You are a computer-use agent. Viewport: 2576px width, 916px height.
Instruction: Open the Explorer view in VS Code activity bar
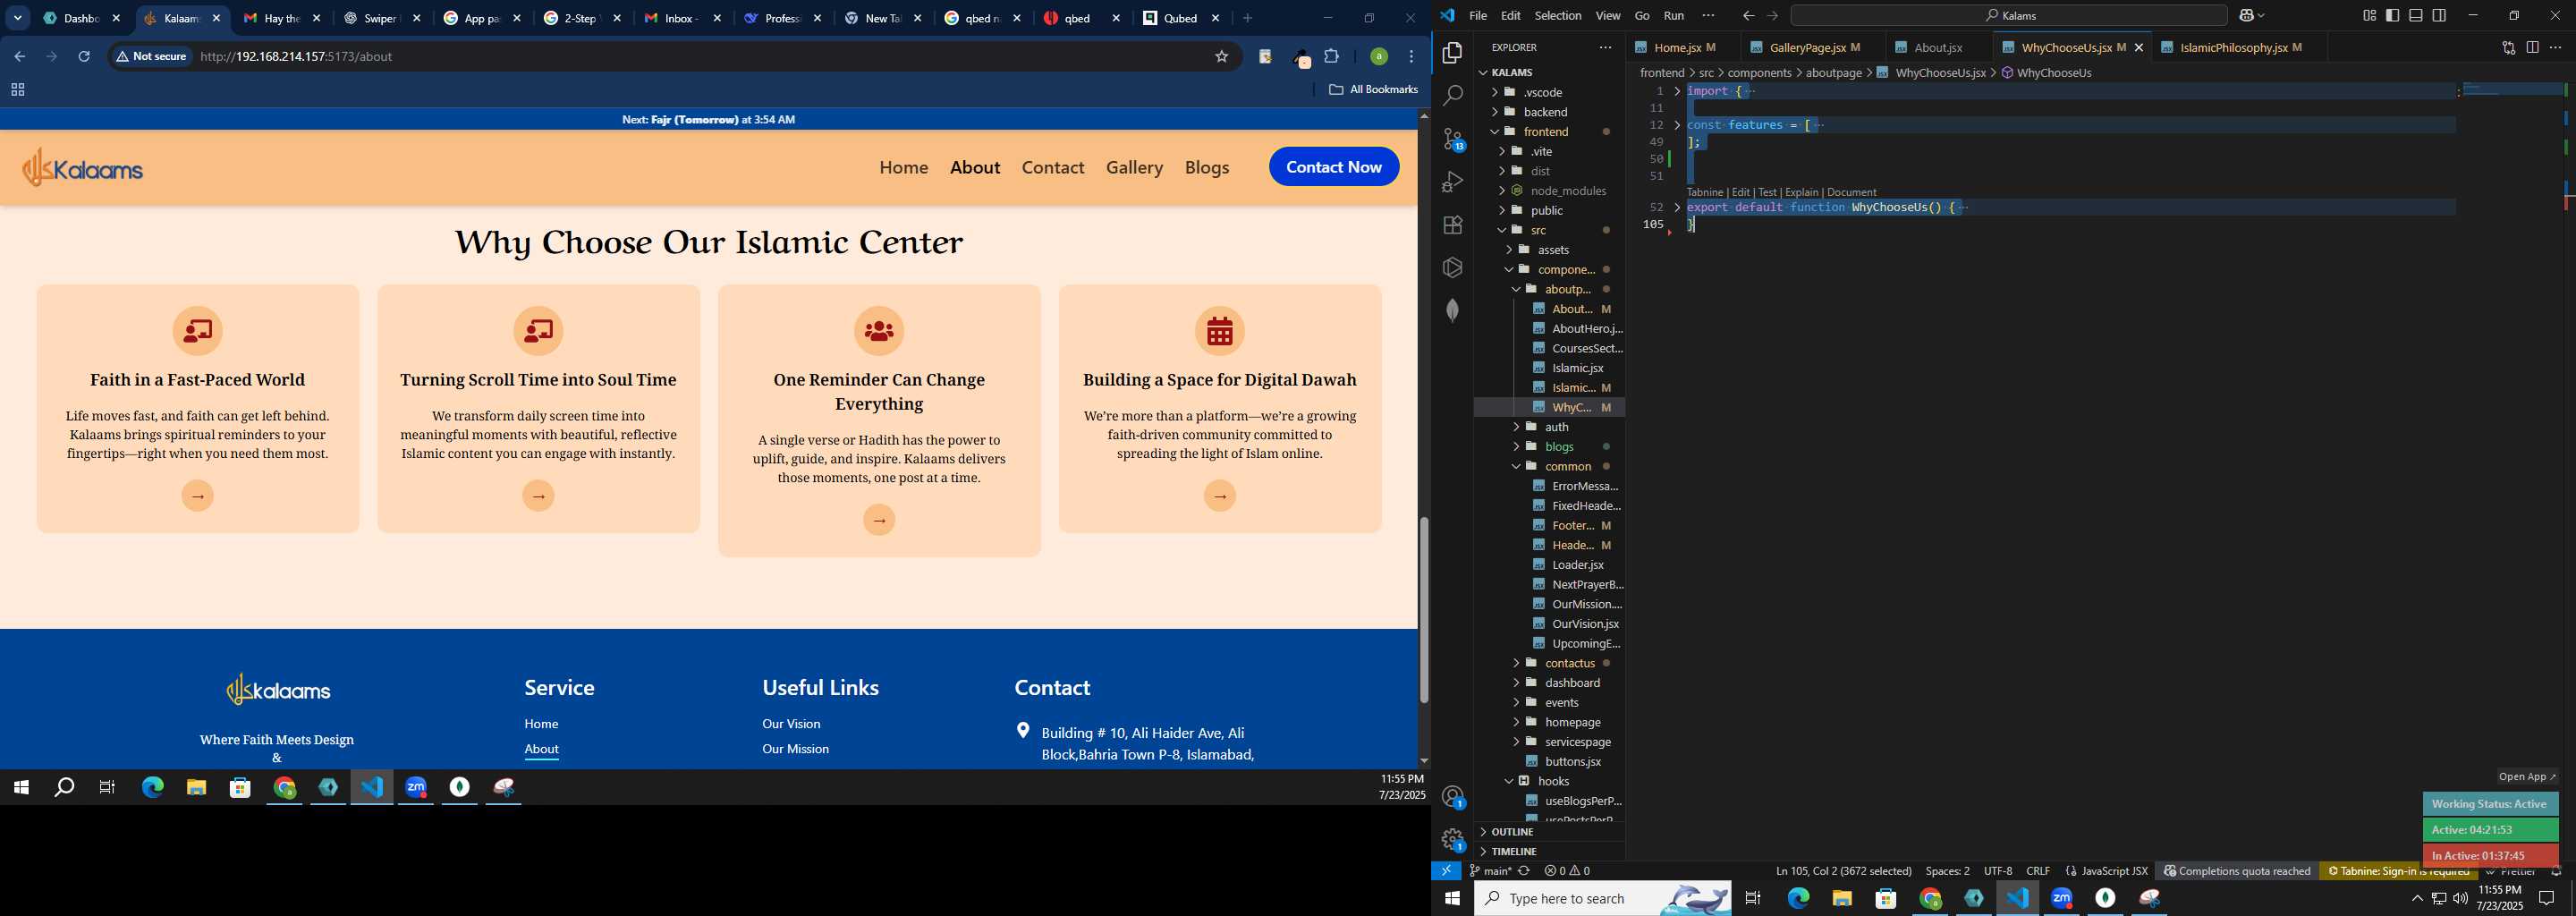pos(1453,53)
